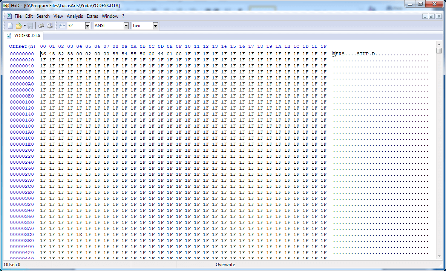Open the Extras menu
This screenshot has width=446, height=271.
(92, 16)
